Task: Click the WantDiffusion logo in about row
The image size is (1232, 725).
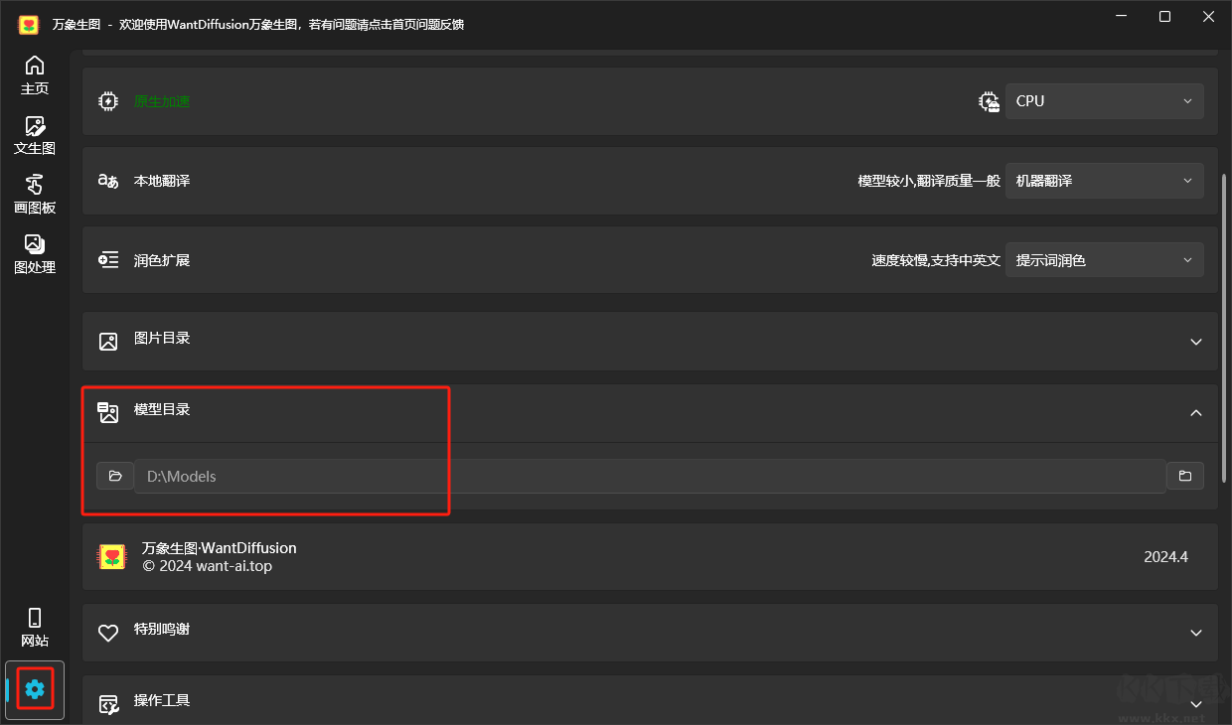Action: tap(111, 556)
